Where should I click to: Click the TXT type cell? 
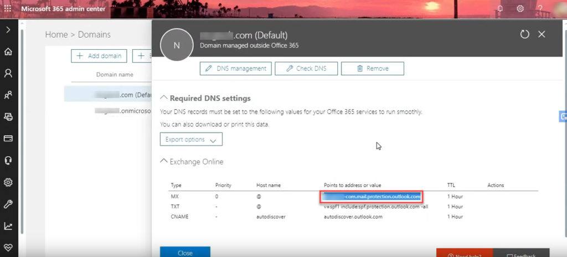pyautogui.click(x=176, y=207)
